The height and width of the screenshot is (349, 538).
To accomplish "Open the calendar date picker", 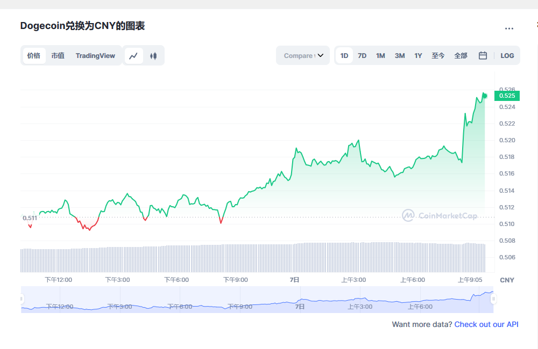I will [x=483, y=56].
